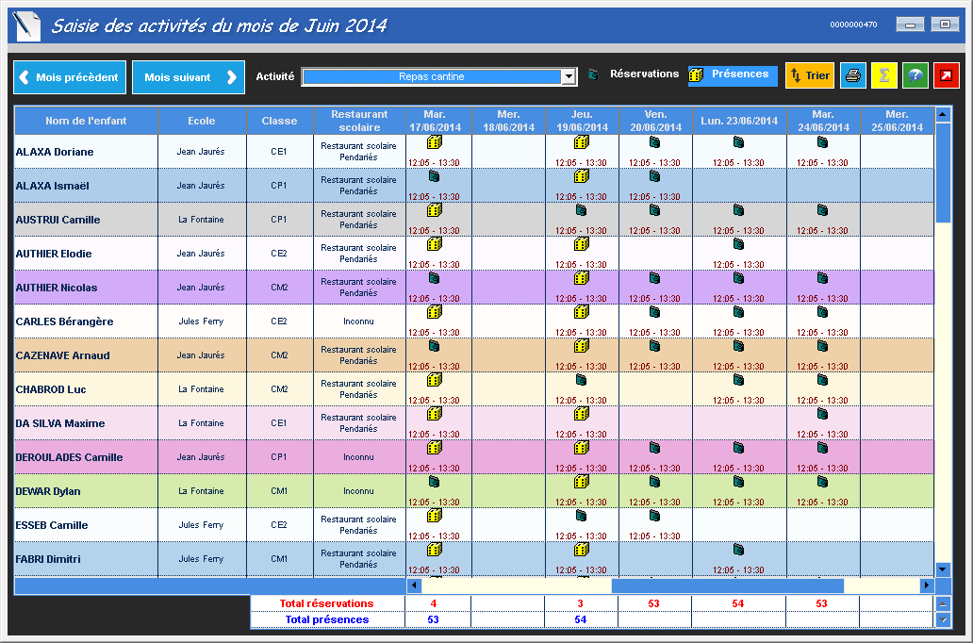Open the yellow sigma totals button
Image resolution: width=973 pixels, height=643 pixels.
[x=883, y=75]
